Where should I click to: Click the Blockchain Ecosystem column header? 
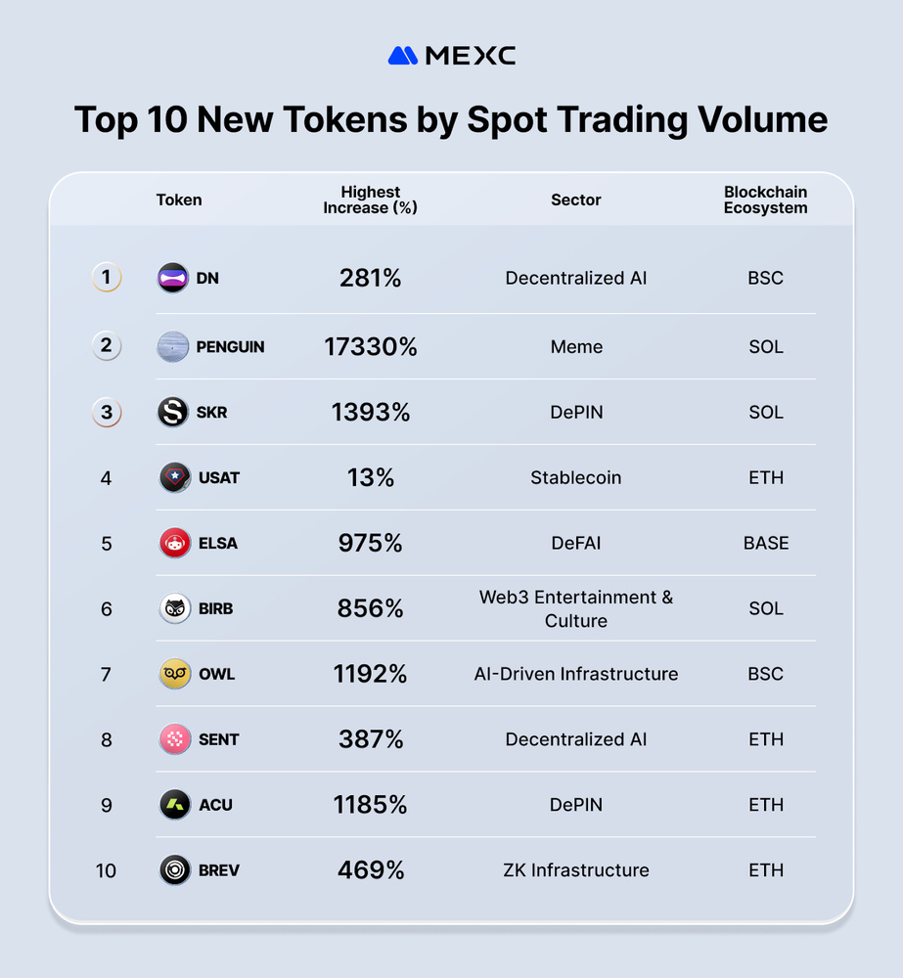[765, 200]
